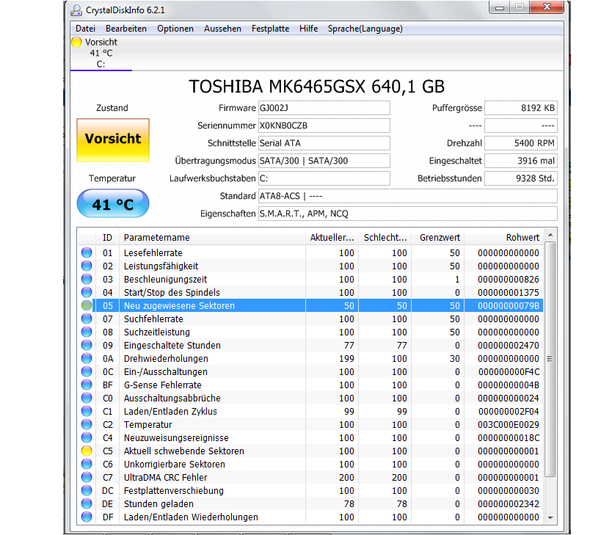Click the Schlecht... column header
Viewport: 601px width, 535px height.
[x=385, y=238]
